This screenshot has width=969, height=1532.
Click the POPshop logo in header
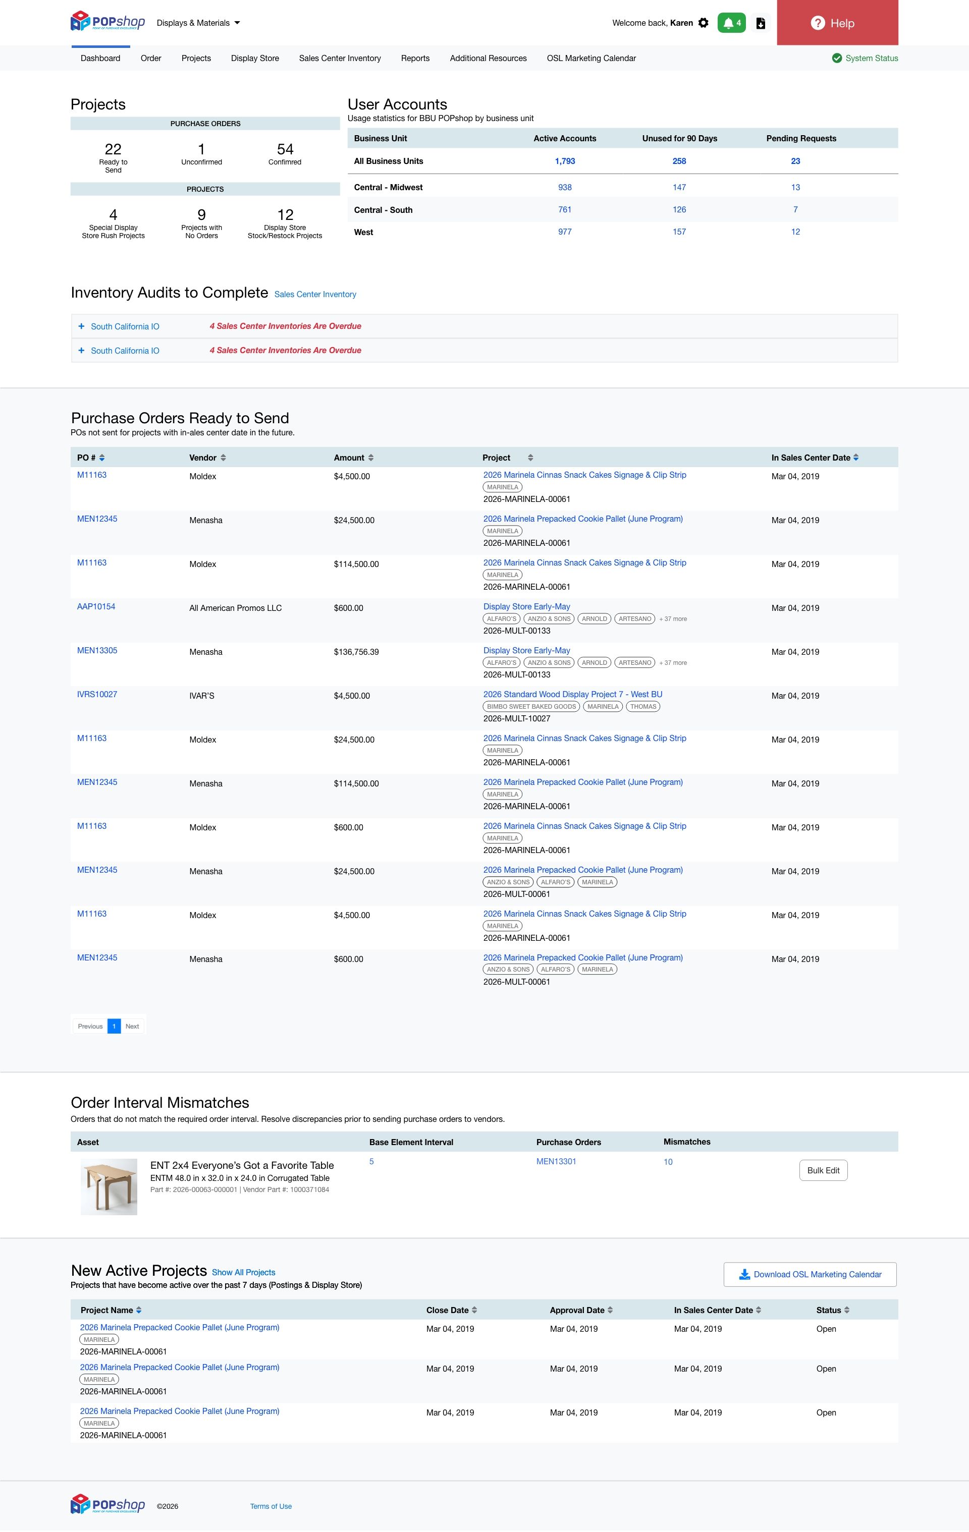107,22
